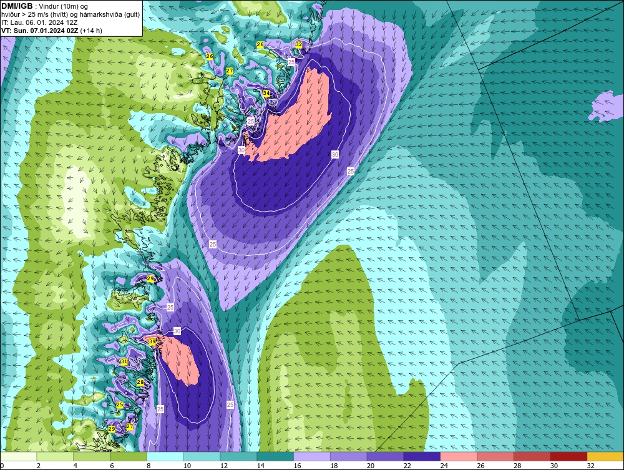This screenshot has width=624, height=470.
Task: Click the 16–18 m/s lavender legend swatch
Action: 312,456
